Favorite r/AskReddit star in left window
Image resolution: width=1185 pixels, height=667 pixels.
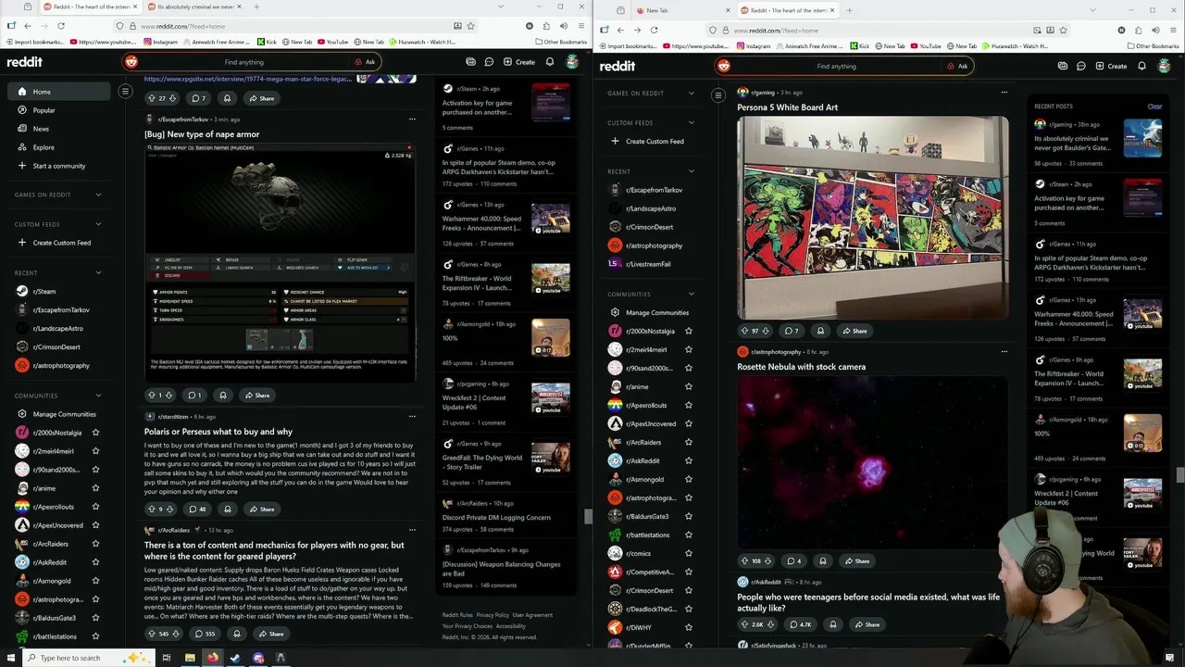[x=95, y=562]
